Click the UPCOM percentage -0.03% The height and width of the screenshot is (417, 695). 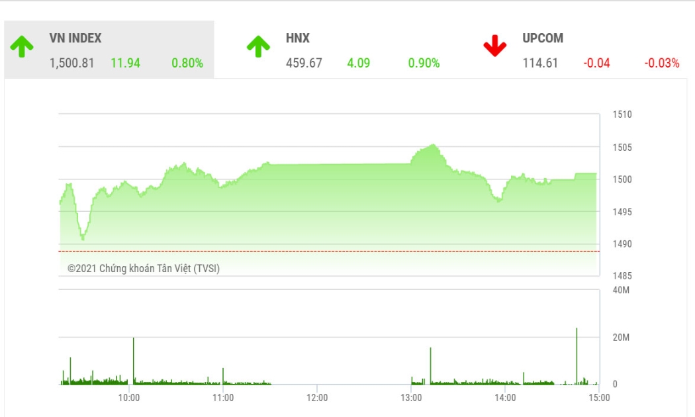662,63
